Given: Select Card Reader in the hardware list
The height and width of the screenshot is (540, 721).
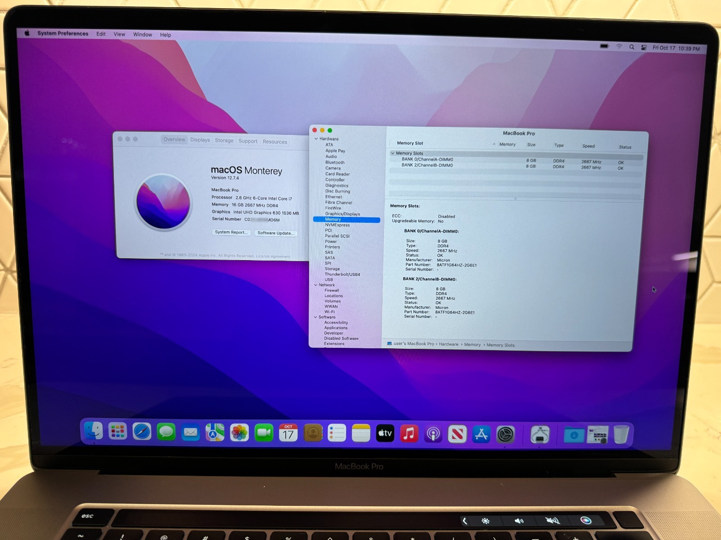Looking at the screenshot, I should pos(338,174).
